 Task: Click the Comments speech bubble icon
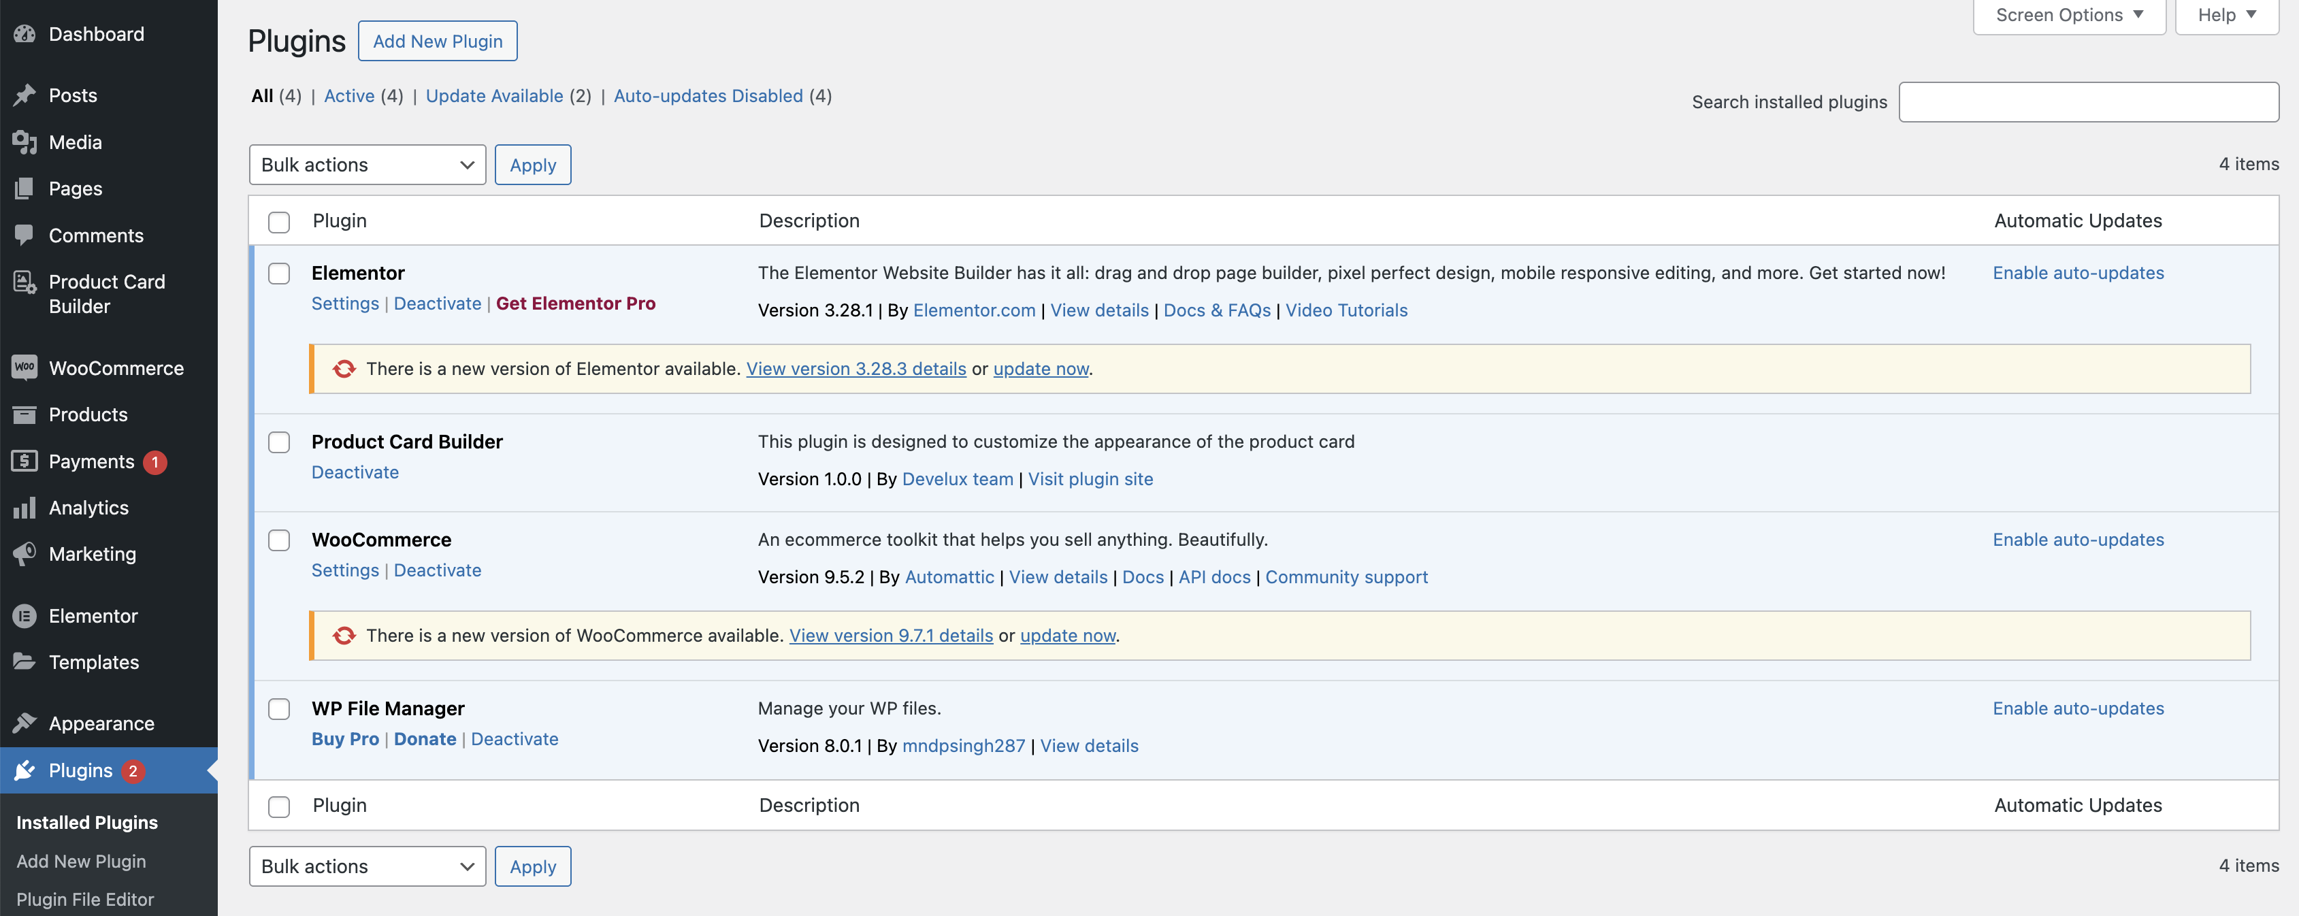25,235
